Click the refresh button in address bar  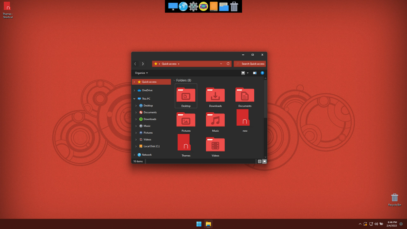point(228,64)
